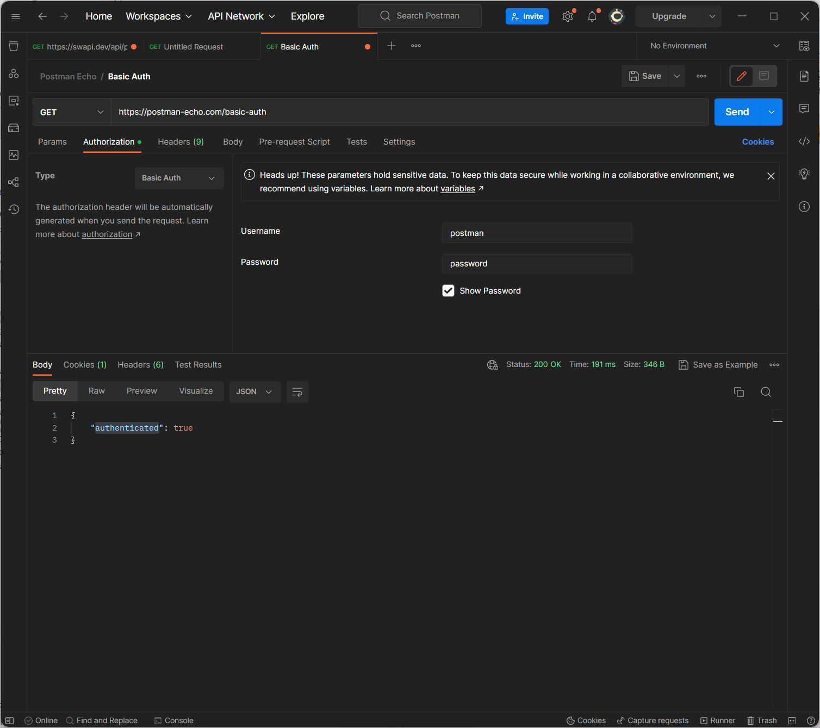Open Console in status bar

click(174, 720)
